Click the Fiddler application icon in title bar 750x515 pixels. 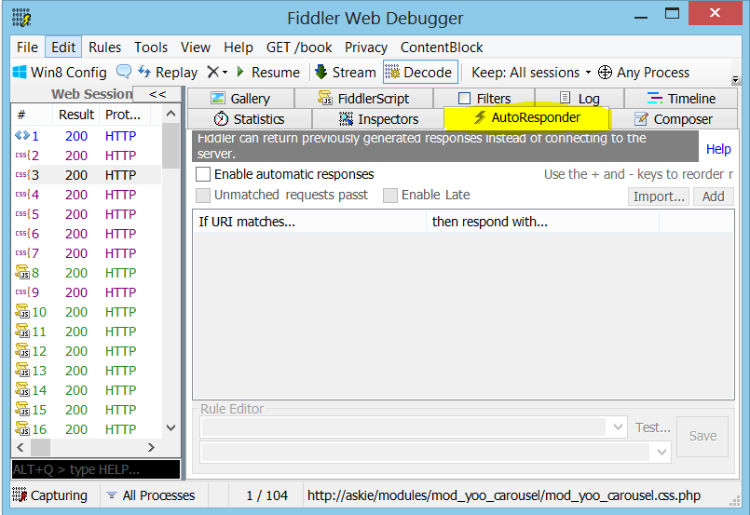tap(21, 18)
